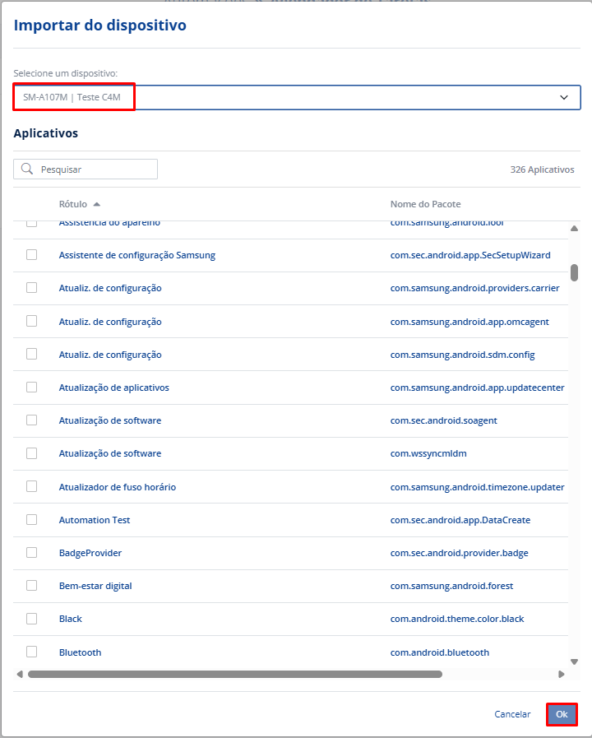Click the Cancelar link
This screenshot has height=738, width=592.
tap(512, 714)
